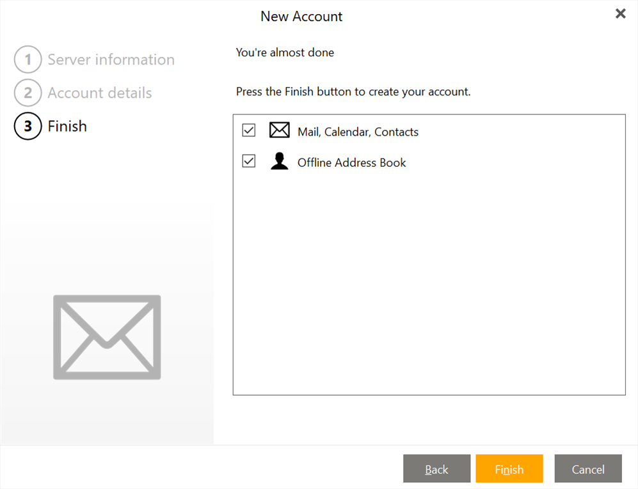Click the envelope icon beside the first checkbox
The height and width of the screenshot is (489, 638).
[x=280, y=130]
